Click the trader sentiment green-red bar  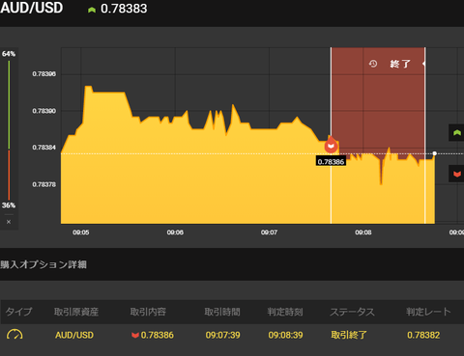point(9,130)
